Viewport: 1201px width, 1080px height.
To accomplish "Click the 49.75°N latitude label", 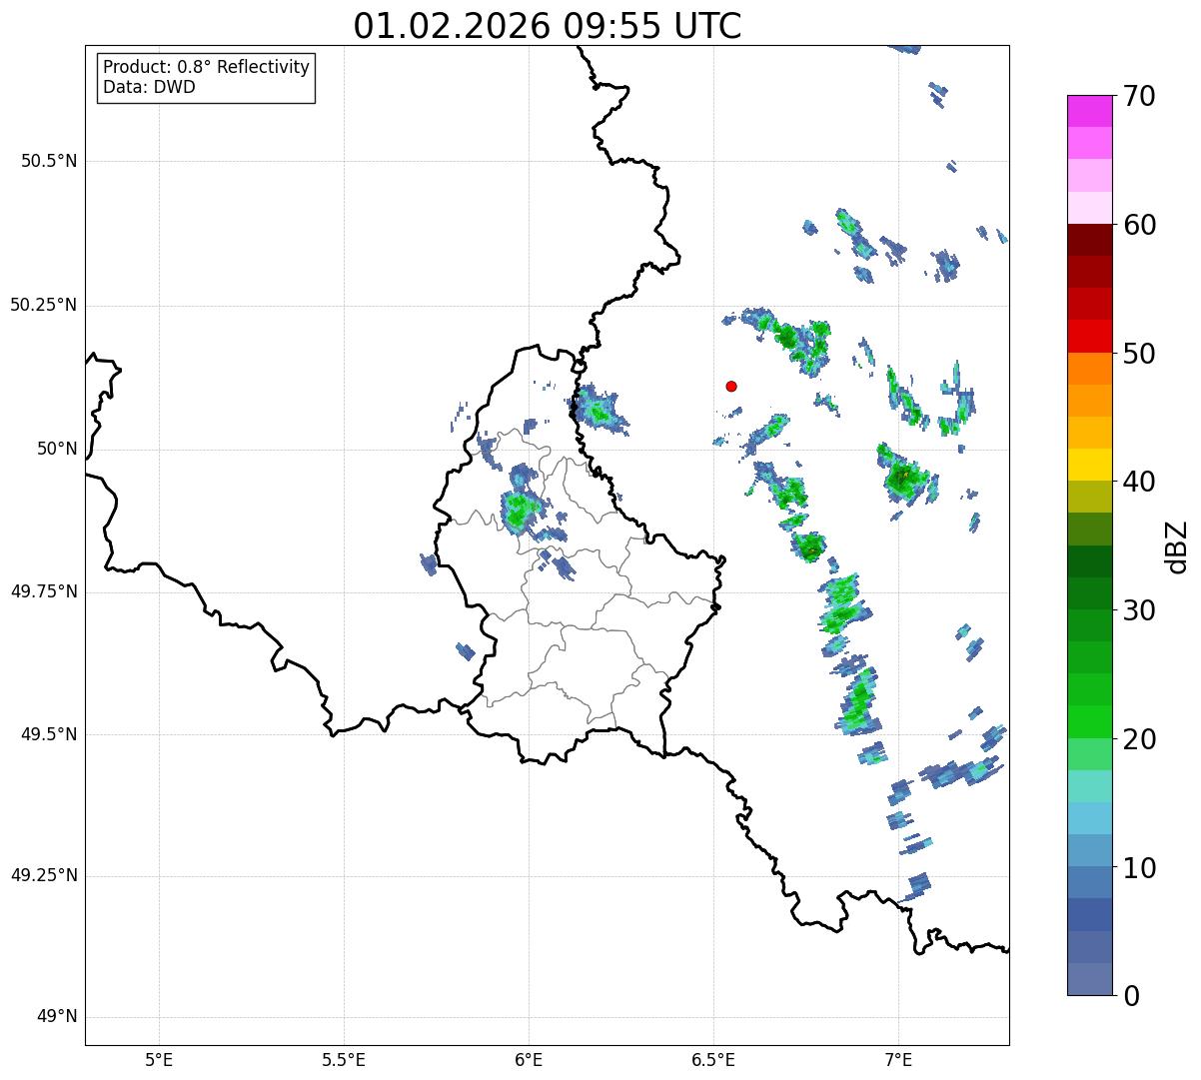I will click(44, 591).
